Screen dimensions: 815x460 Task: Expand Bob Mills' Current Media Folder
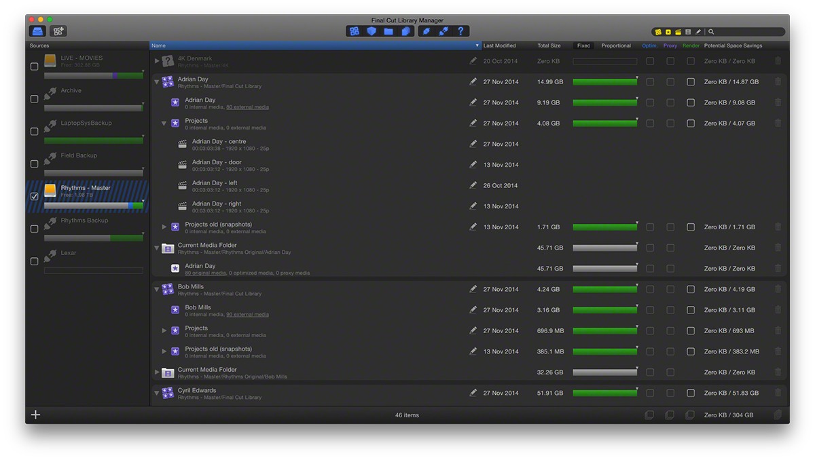157,372
